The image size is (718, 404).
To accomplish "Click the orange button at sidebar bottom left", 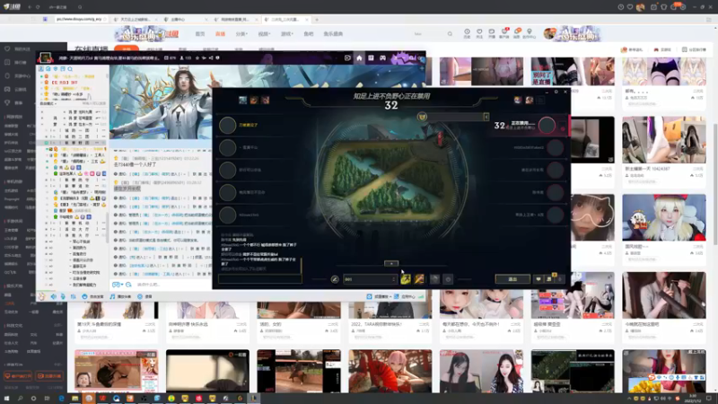I will [x=18, y=376].
